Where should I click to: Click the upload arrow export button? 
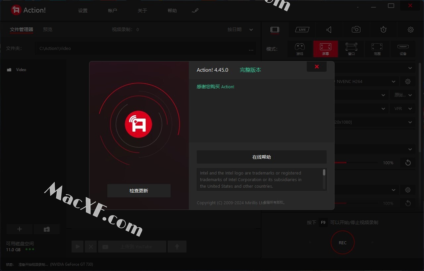tap(177, 247)
